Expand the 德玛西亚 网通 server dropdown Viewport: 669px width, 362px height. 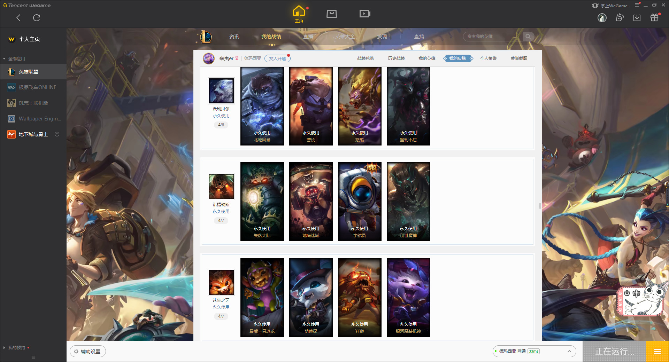534,352
